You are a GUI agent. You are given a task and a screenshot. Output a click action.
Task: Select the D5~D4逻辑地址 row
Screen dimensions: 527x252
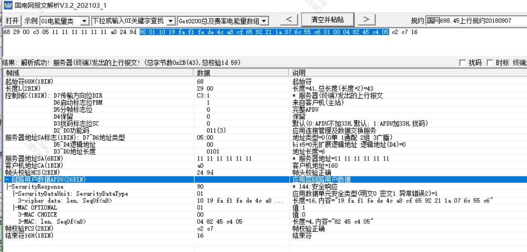point(265,144)
